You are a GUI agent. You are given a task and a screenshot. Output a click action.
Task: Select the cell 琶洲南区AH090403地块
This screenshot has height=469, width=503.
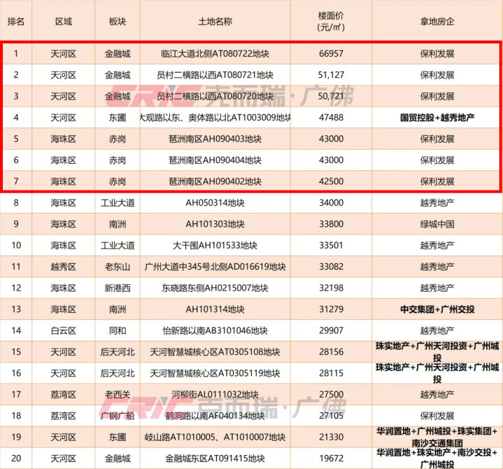coord(215,139)
